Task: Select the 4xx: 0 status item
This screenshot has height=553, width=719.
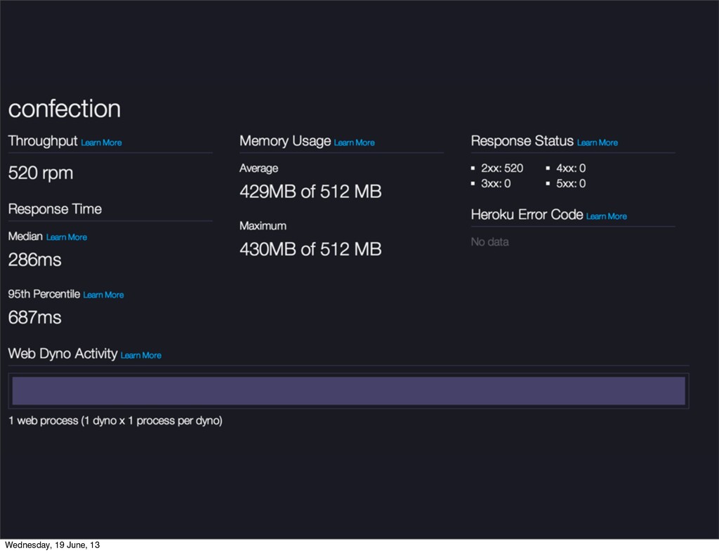Action: [571, 168]
